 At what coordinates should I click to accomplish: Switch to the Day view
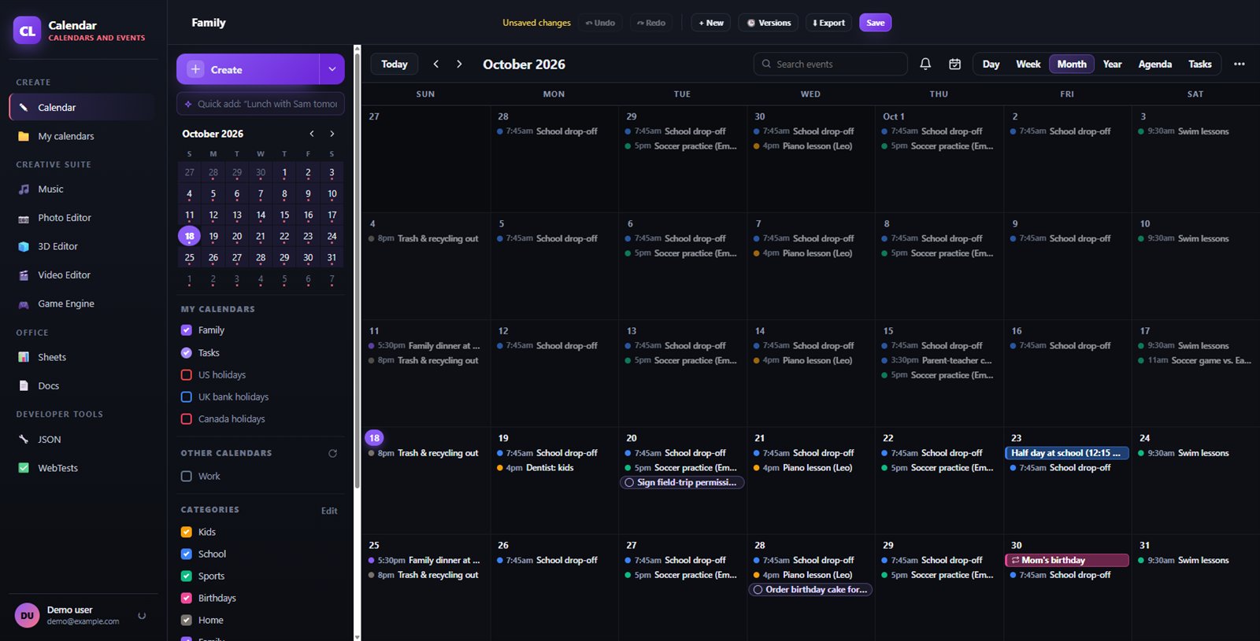pos(991,64)
